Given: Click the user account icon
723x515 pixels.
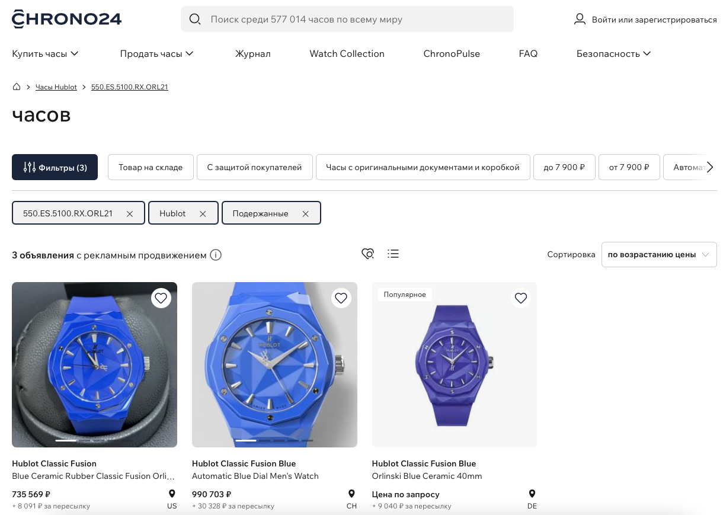Looking at the screenshot, I should tap(580, 20).
